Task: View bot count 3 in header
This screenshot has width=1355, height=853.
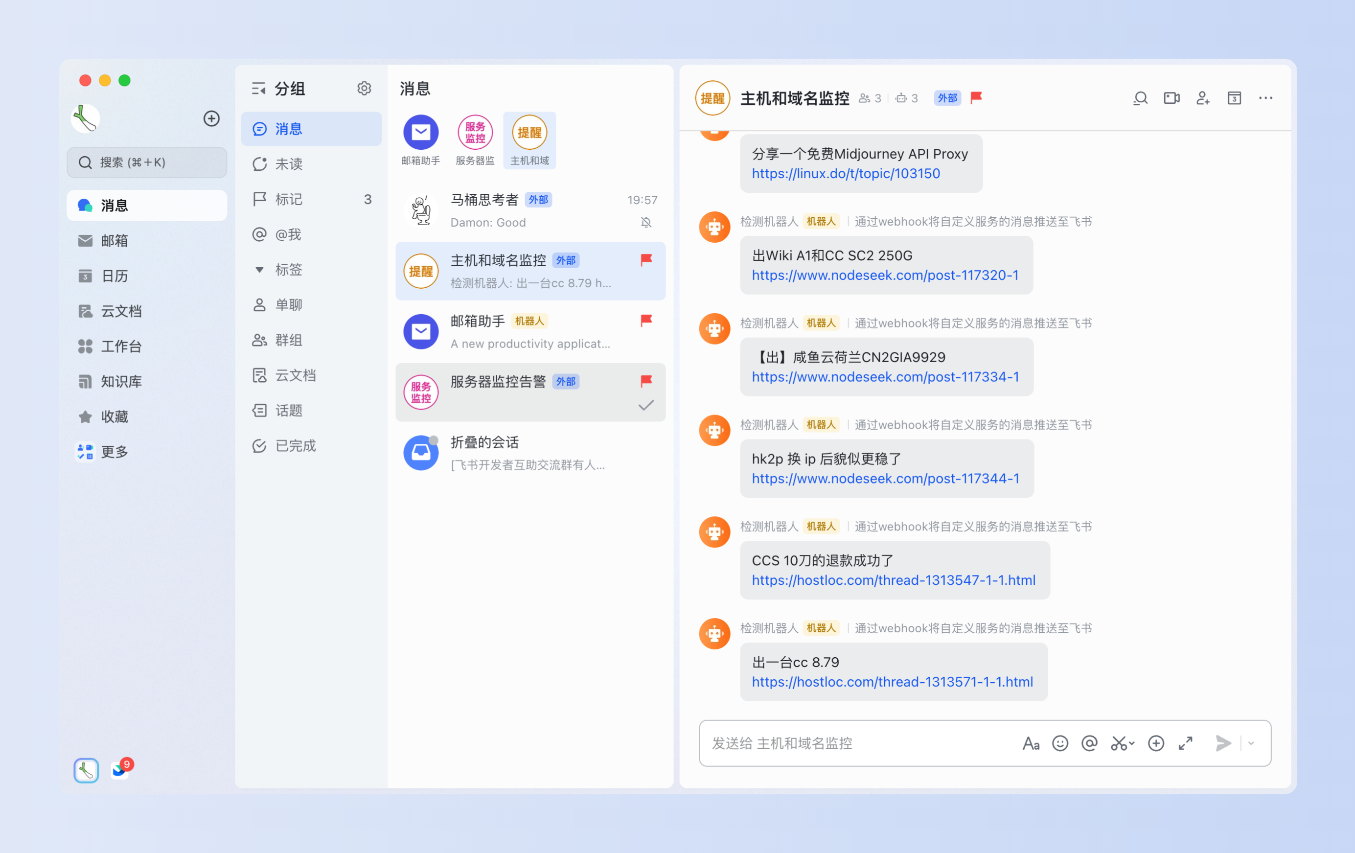Action: tap(906, 98)
